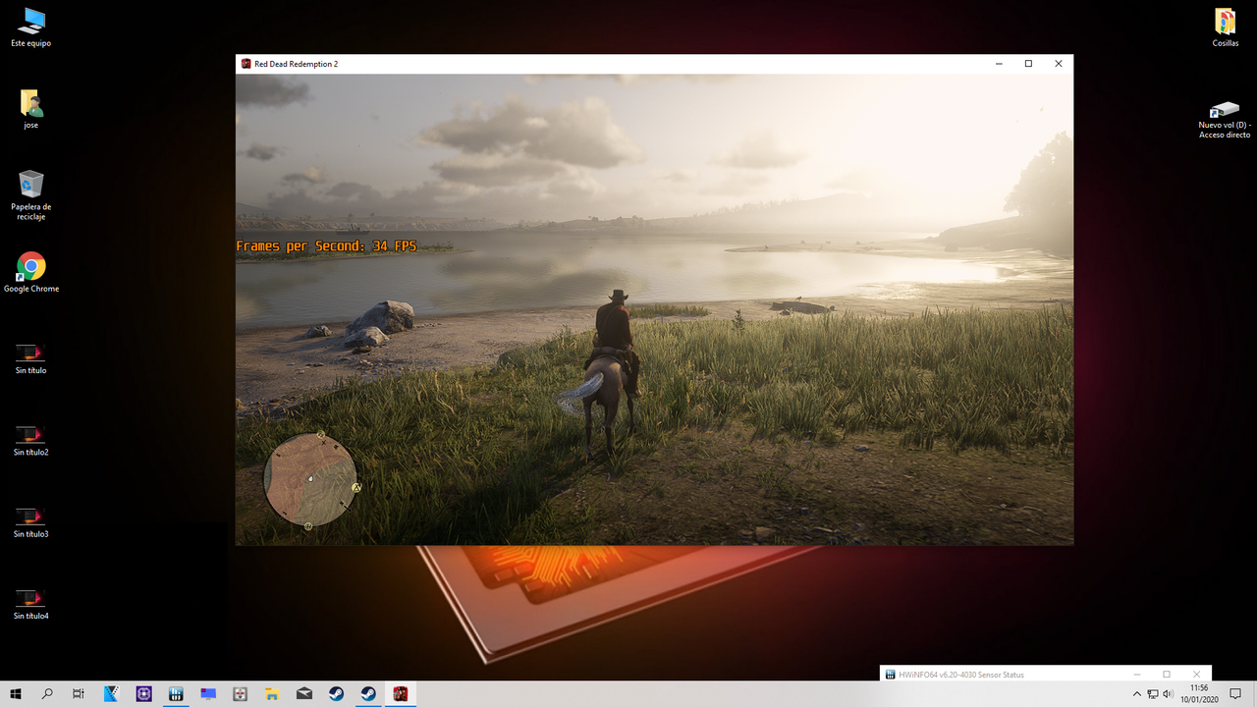The width and height of the screenshot is (1257, 707).
Task: Maximize the HWiNFO64 Sensor Status window
Action: click(x=1167, y=675)
